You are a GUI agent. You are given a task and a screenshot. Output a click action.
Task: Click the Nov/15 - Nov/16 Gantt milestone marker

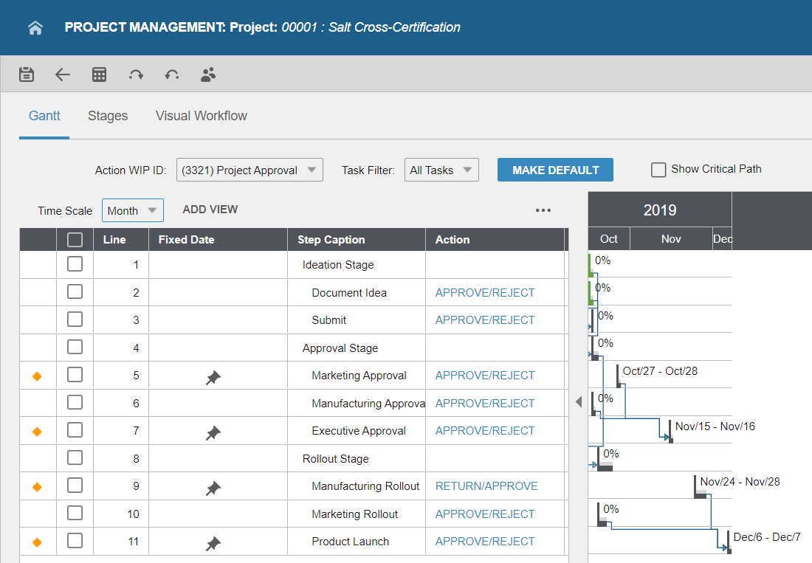[x=670, y=432]
